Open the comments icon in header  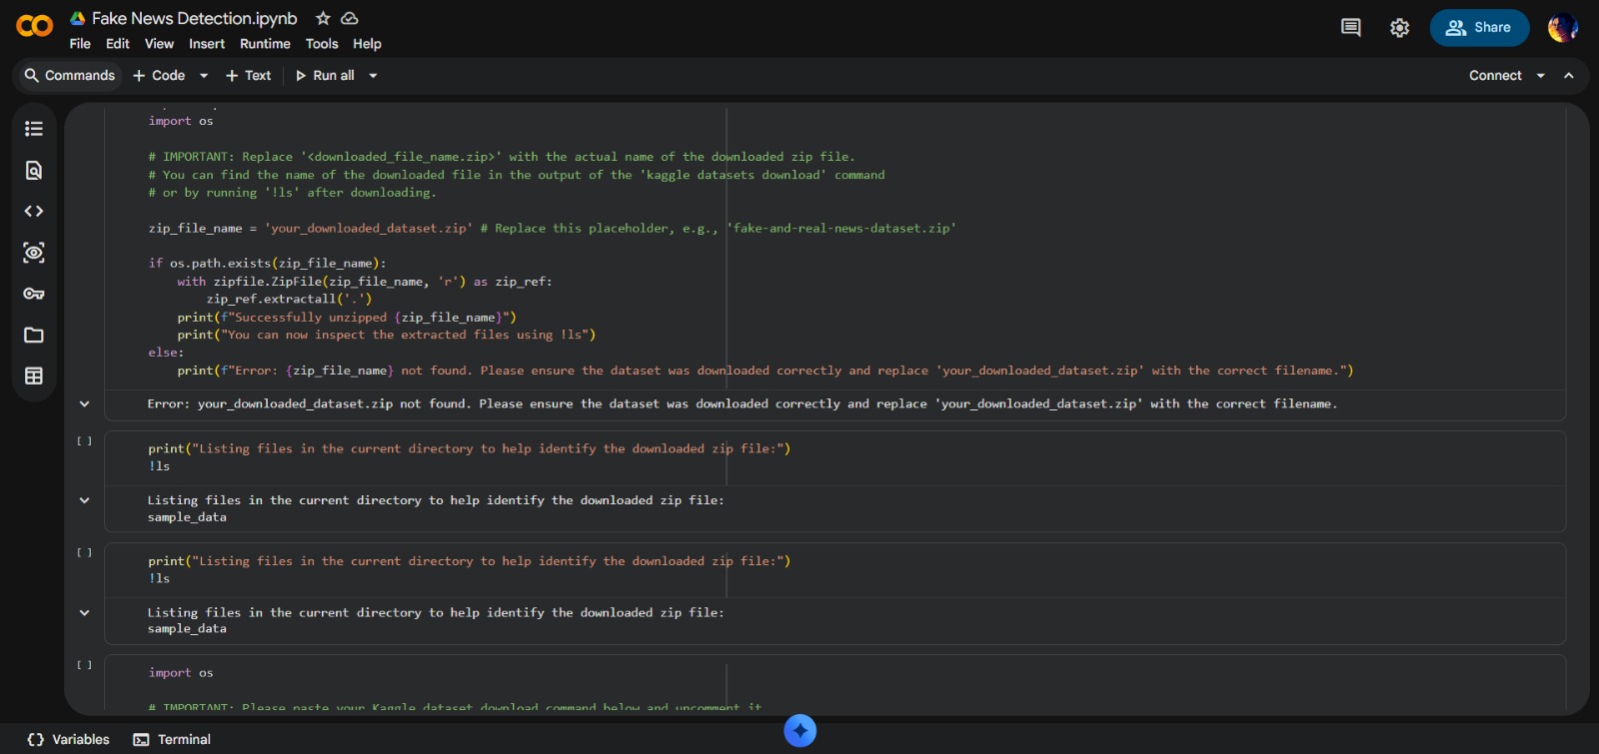tap(1350, 28)
